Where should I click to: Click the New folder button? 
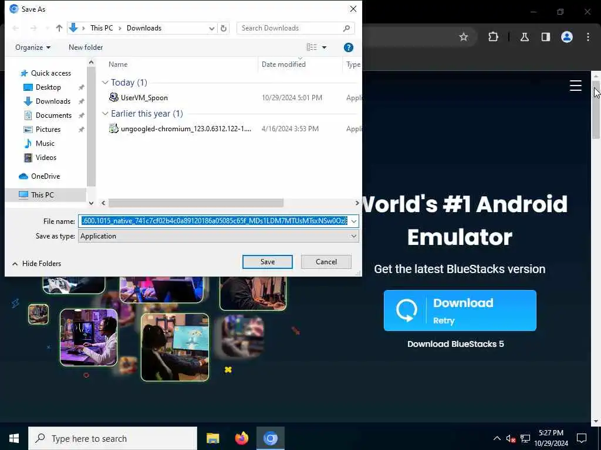(86, 47)
